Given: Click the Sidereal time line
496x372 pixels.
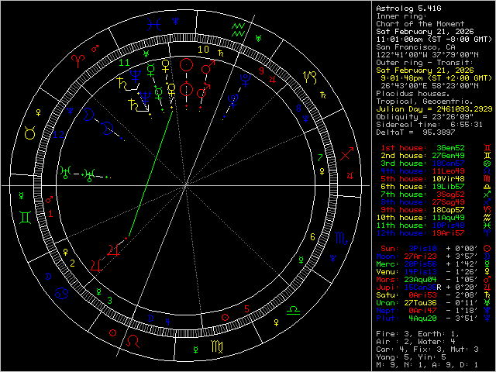Looking at the screenshot, I should coord(429,123).
